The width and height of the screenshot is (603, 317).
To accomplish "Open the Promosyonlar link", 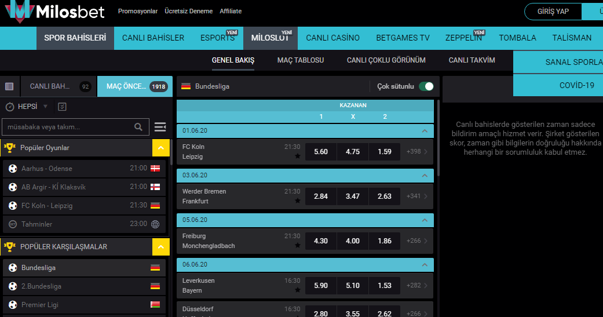I will point(138,11).
